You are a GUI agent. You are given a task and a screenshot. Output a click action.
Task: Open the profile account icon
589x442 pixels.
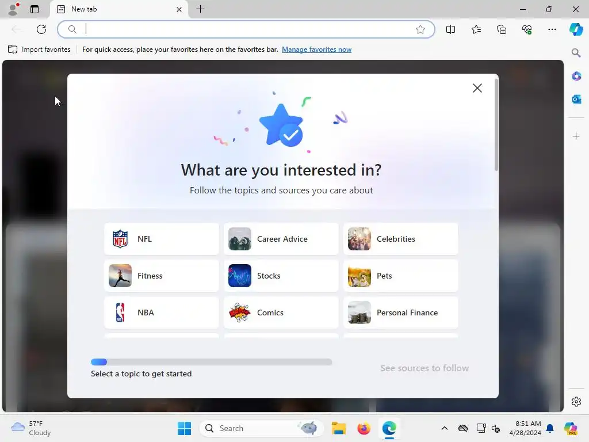pyautogui.click(x=13, y=9)
